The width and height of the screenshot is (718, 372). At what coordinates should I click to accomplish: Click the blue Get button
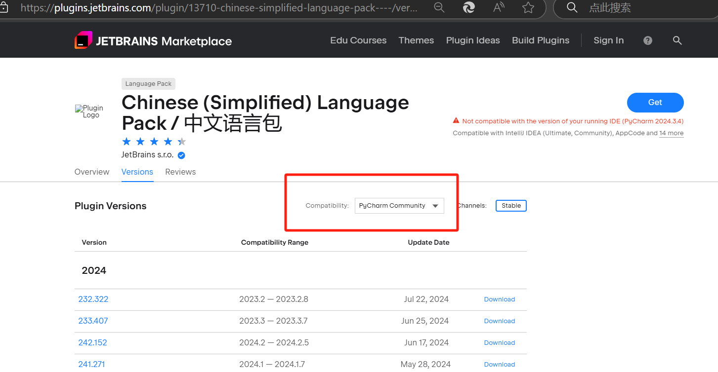pos(655,102)
